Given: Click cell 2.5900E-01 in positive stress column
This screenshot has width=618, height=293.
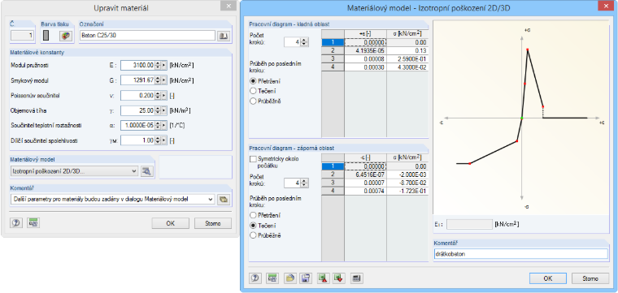Looking at the screenshot, I should (407, 59).
